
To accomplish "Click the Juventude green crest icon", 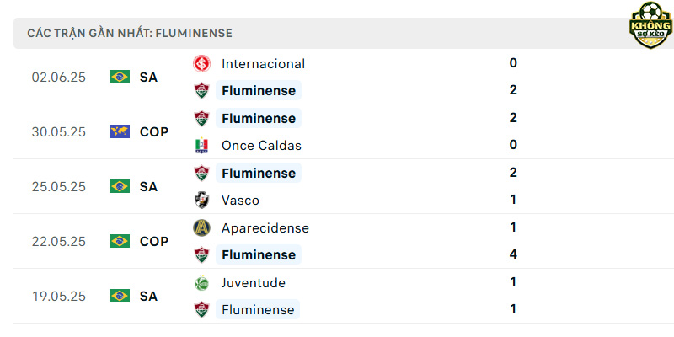I will 201,282.
